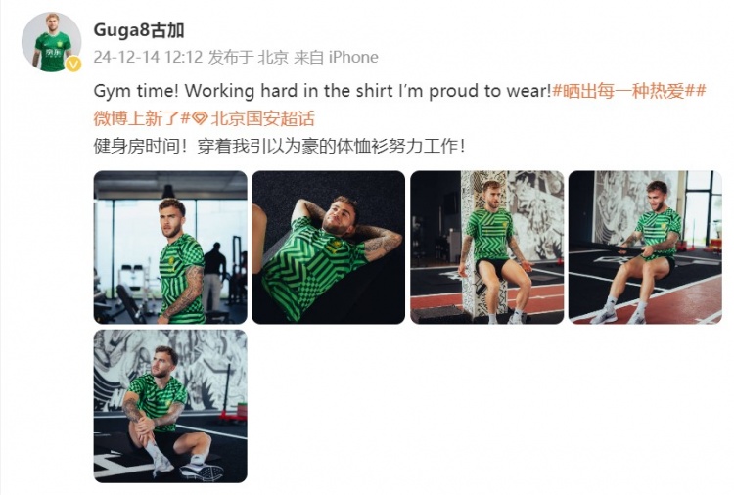Click the diamond super-topic icon
The width and height of the screenshot is (734, 495).
[x=200, y=119]
